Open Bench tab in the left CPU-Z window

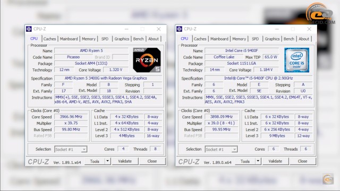(x=138, y=39)
